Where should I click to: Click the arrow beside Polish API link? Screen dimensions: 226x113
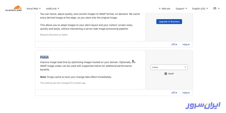point(176,93)
